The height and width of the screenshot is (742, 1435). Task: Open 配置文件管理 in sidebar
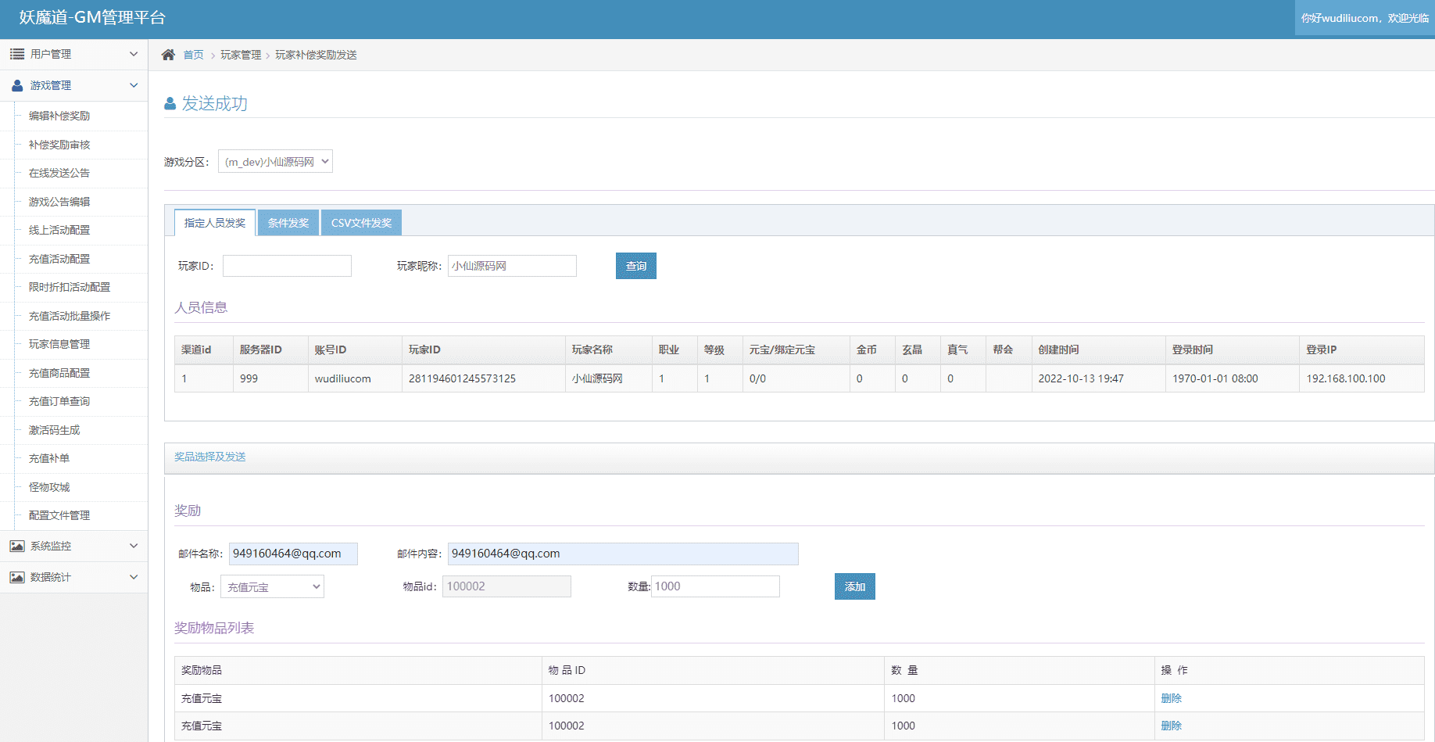pyautogui.click(x=59, y=515)
